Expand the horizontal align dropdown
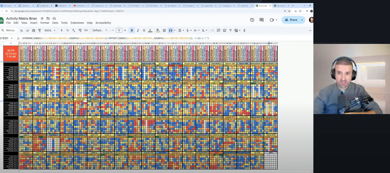The height and width of the screenshot is (173, 390). (x=181, y=30)
